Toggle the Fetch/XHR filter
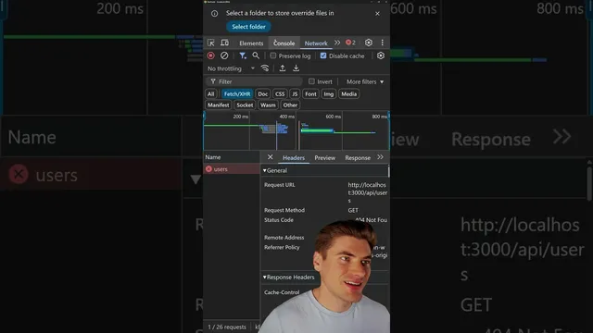This screenshot has height=333, width=593. click(x=237, y=94)
